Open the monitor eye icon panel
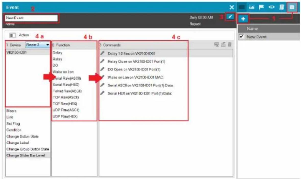 [271, 7]
